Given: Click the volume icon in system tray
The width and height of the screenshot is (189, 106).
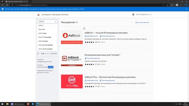Looking at the screenshot, I should 177,104.
